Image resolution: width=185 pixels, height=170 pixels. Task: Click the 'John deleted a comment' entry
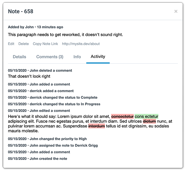[40, 70]
